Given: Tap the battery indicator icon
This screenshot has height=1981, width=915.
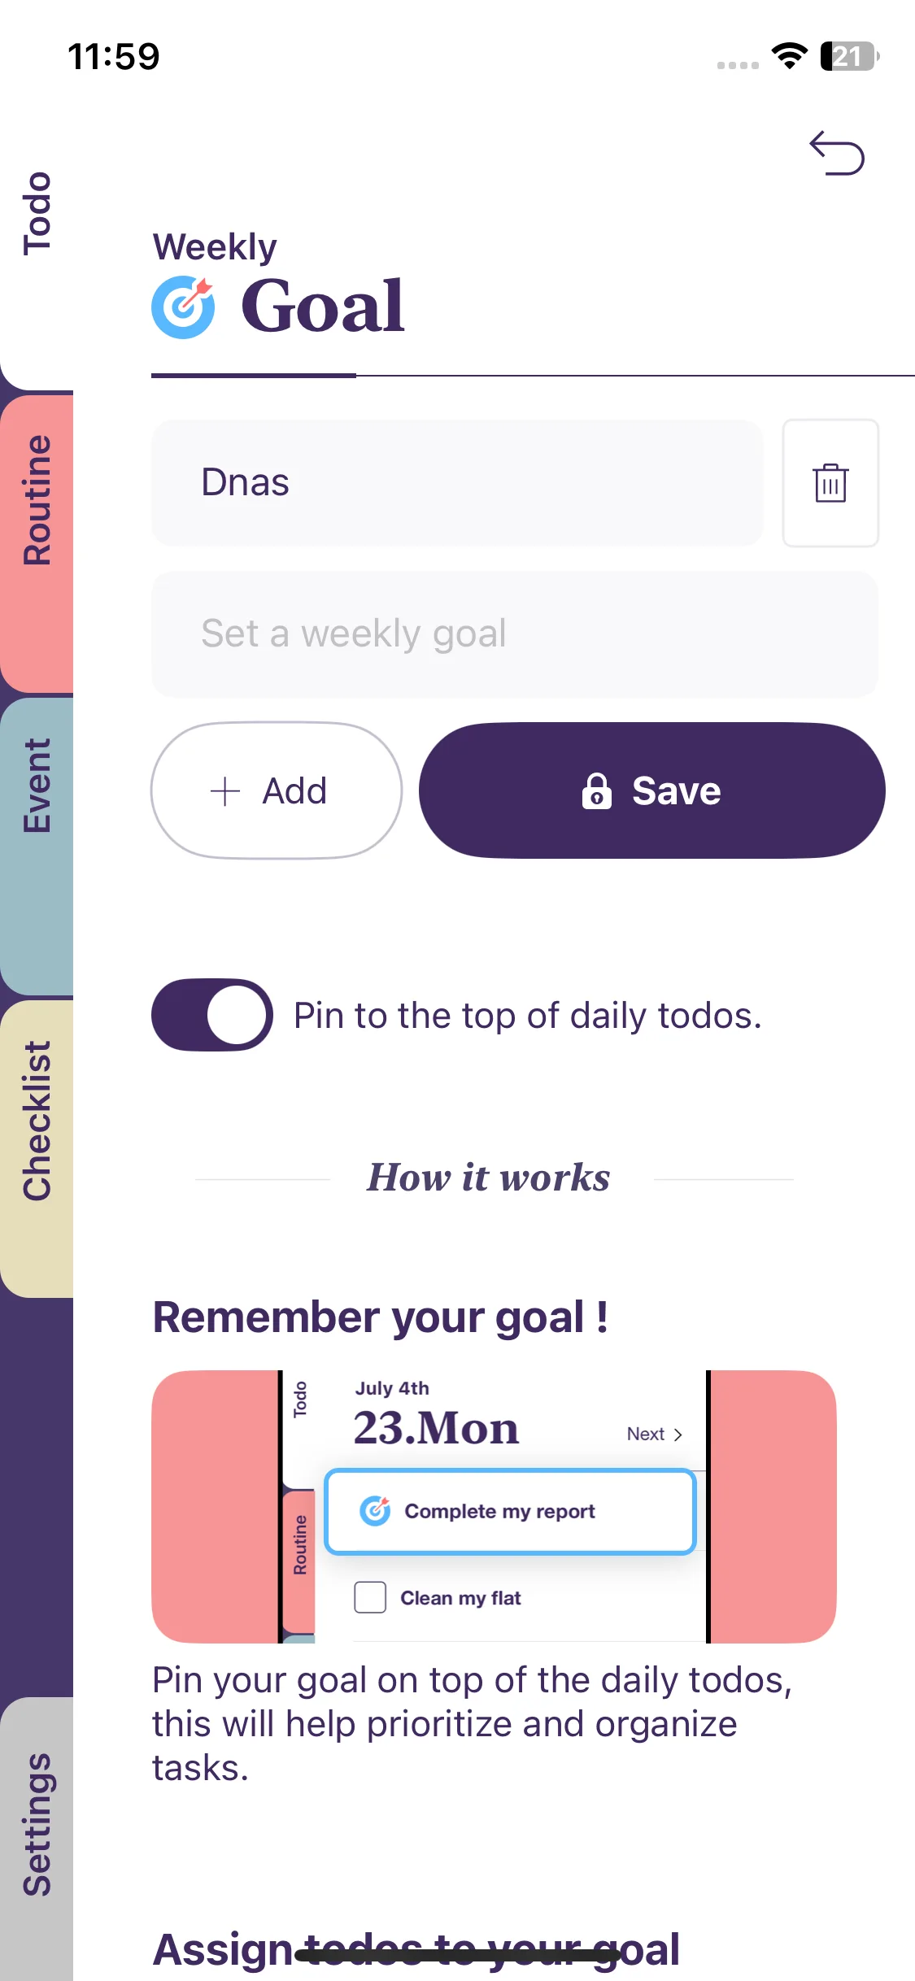Looking at the screenshot, I should 849,56.
